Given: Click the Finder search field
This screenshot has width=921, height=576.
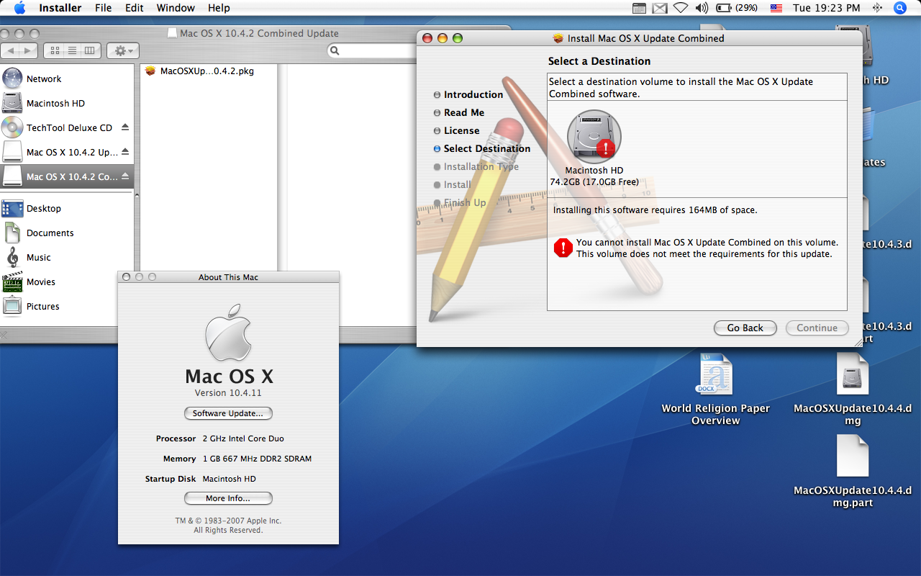Looking at the screenshot, I should (374, 50).
